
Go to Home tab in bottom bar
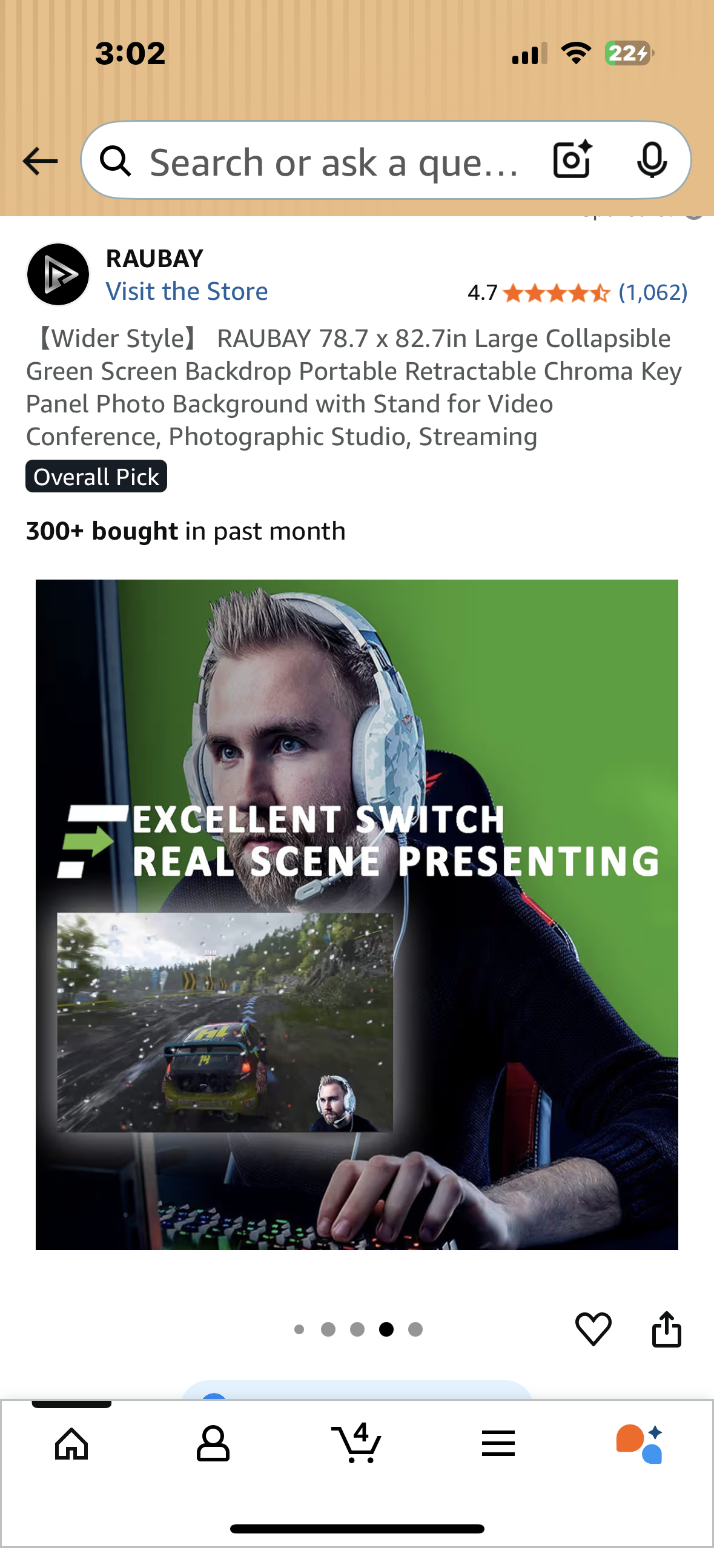point(71,1444)
